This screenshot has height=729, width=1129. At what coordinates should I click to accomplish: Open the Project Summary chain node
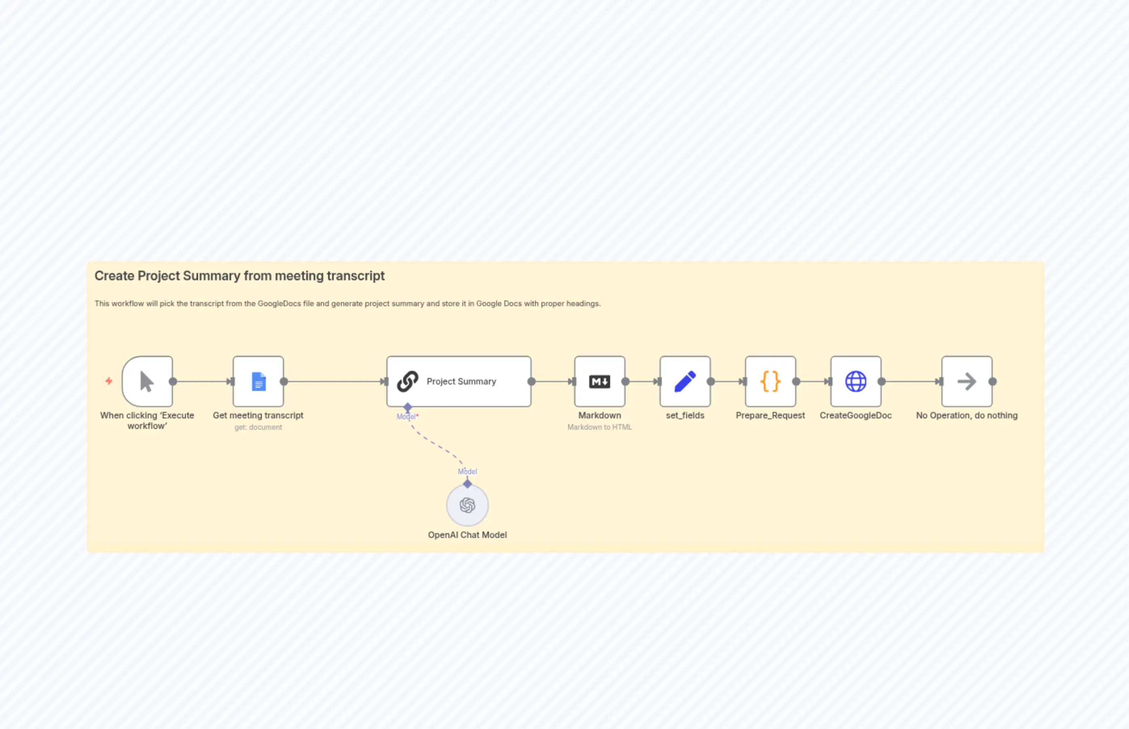pyautogui.click(x=458, y=381)
